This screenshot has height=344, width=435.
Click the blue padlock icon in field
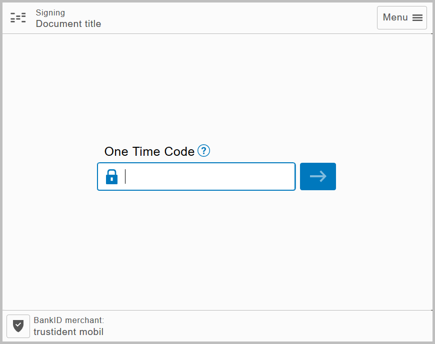112,177
